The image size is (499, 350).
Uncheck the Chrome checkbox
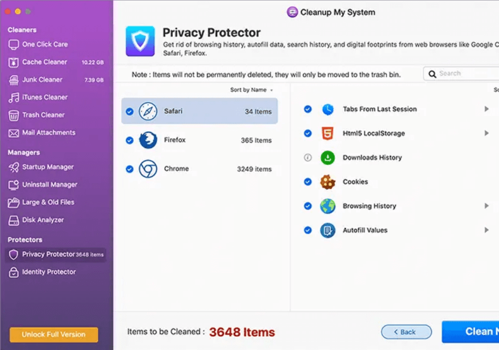[x=130, y=169]
